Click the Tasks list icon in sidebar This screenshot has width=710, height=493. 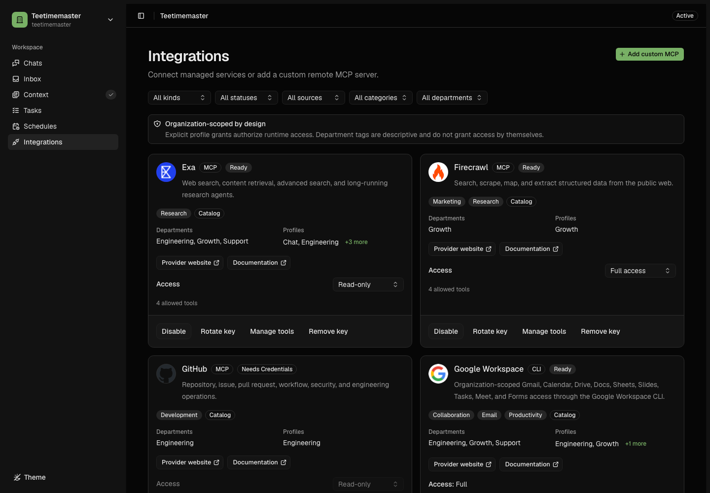(16, 110)
